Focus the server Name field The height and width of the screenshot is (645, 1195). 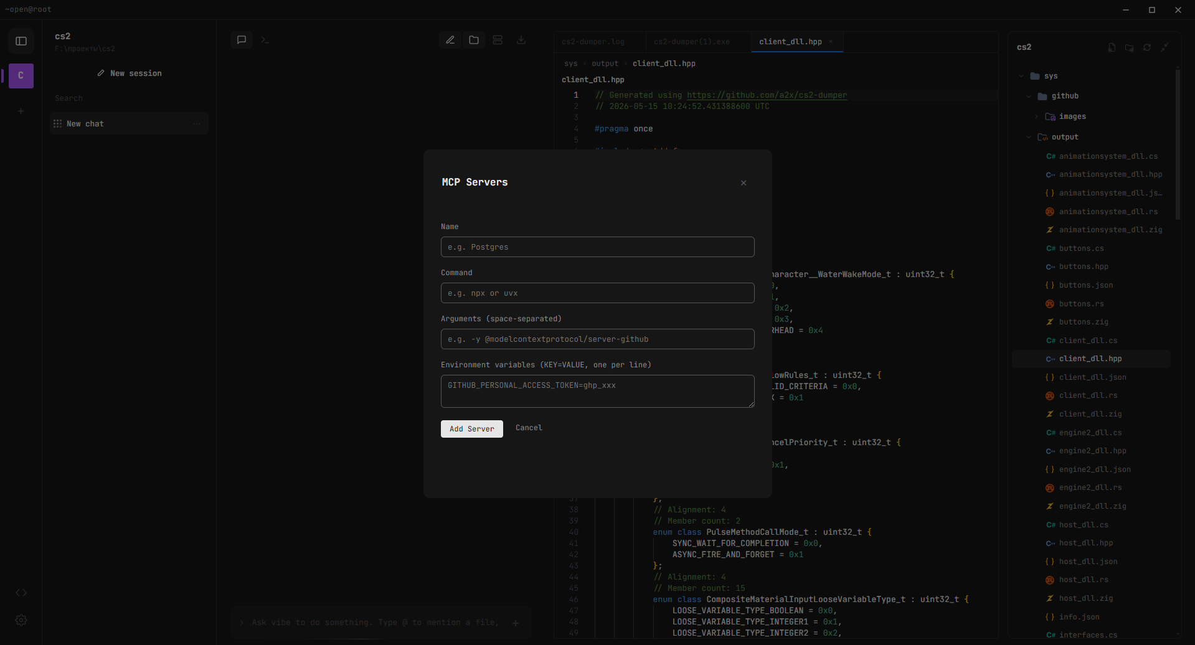tap(597, 247)
